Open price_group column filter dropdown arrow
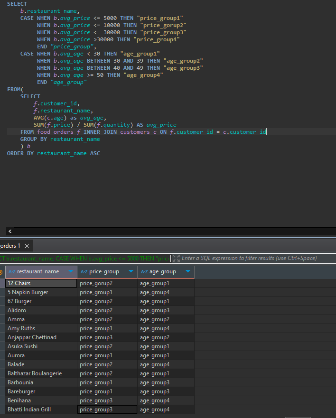336x418 pixels. pos(131,271)
